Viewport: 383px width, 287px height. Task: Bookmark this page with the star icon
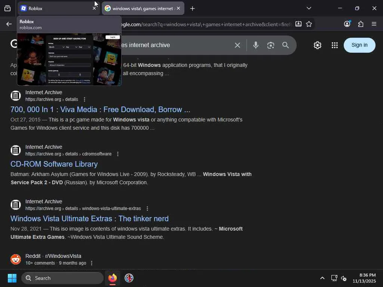click(309, 24)
